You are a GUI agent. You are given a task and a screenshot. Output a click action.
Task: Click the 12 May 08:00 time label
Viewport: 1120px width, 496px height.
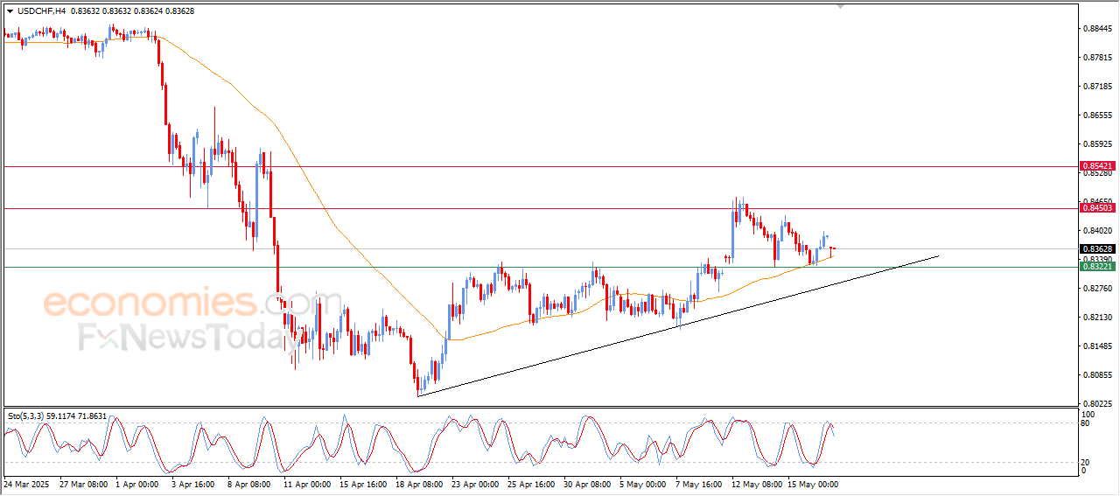[x=755, y=483]
